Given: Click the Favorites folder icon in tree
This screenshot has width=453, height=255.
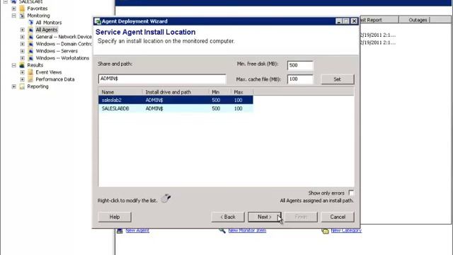Looking at the screenshot, I should [x=22, y=8].
